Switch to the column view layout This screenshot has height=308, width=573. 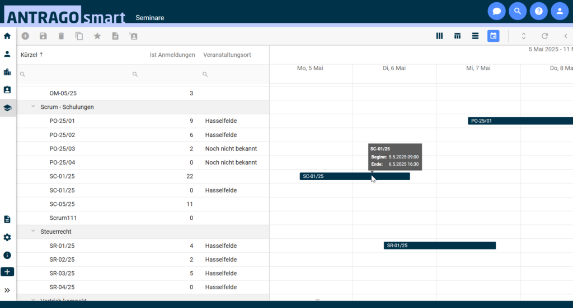(x=439, y=36)
